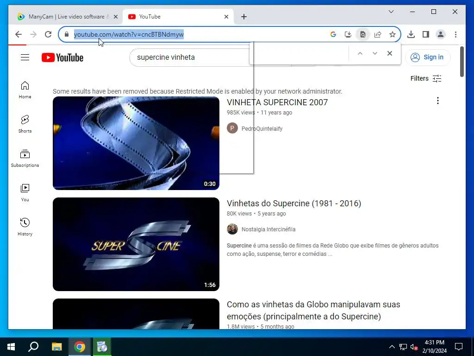Click the Google icon in the address bar
Image resolution: width=474 pixels, height=356 pixels.
tap(333, 34)
